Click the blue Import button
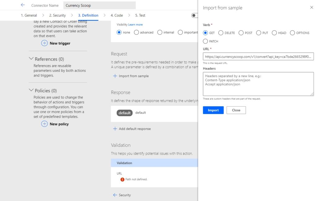This screenshot has width=317, height=201. click(213, 110)
